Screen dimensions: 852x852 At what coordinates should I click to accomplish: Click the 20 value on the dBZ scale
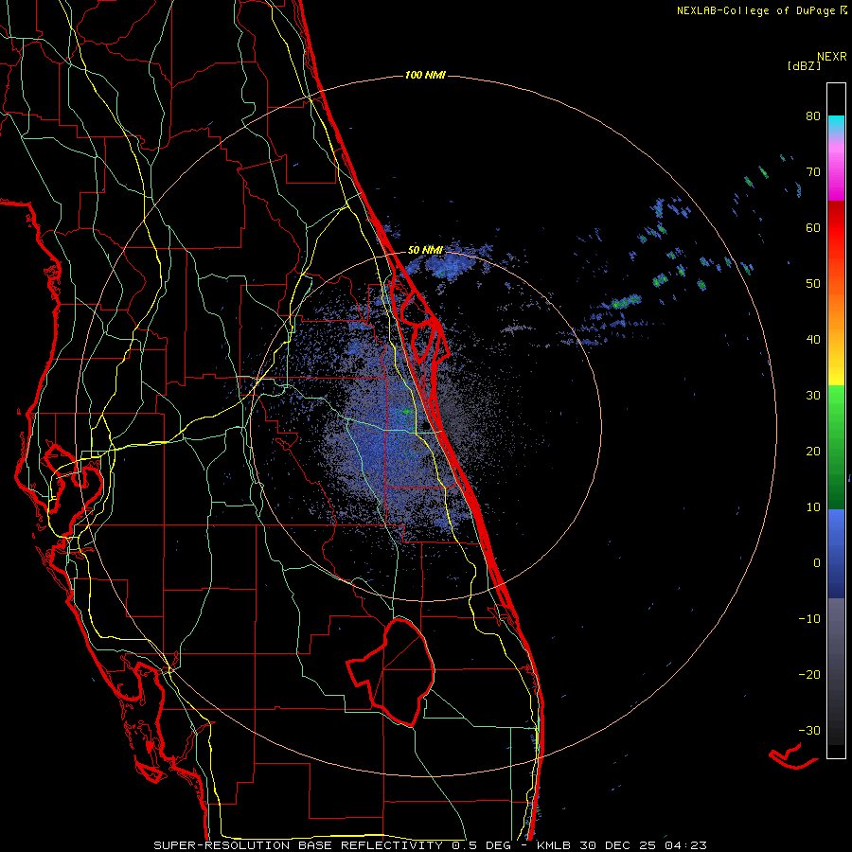coord(813,451)
